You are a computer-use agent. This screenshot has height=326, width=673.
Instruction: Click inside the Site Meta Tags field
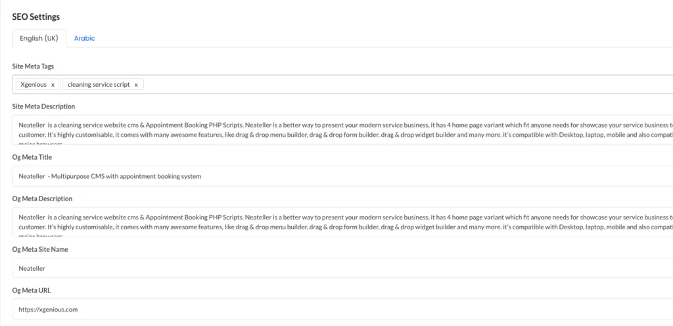[x=407, y=85]
